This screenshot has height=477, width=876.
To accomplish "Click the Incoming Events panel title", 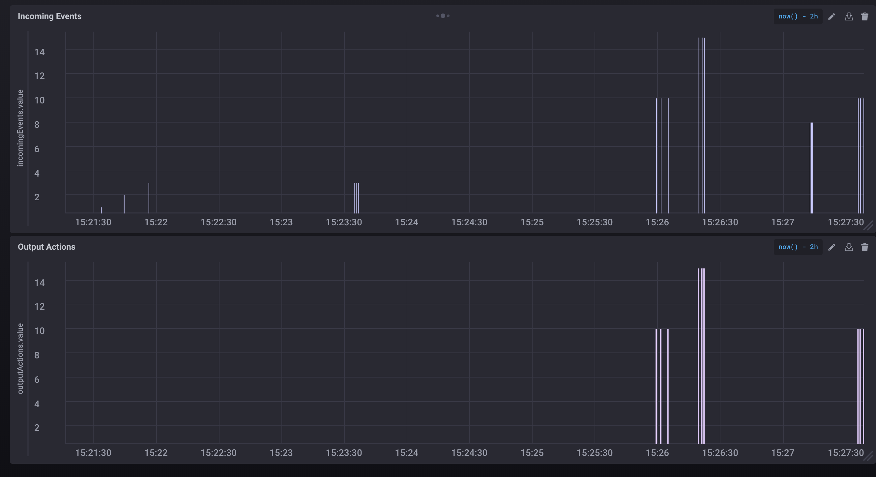I will (50, 16).
